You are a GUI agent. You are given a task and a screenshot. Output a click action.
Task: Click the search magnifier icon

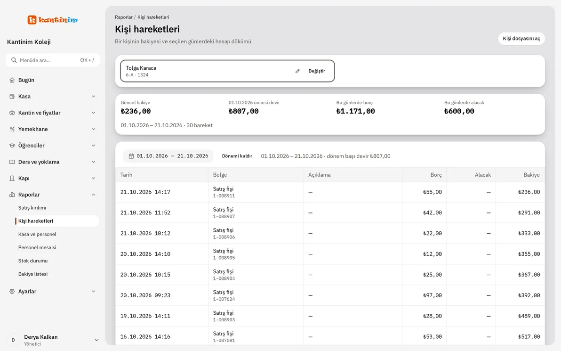14,60
